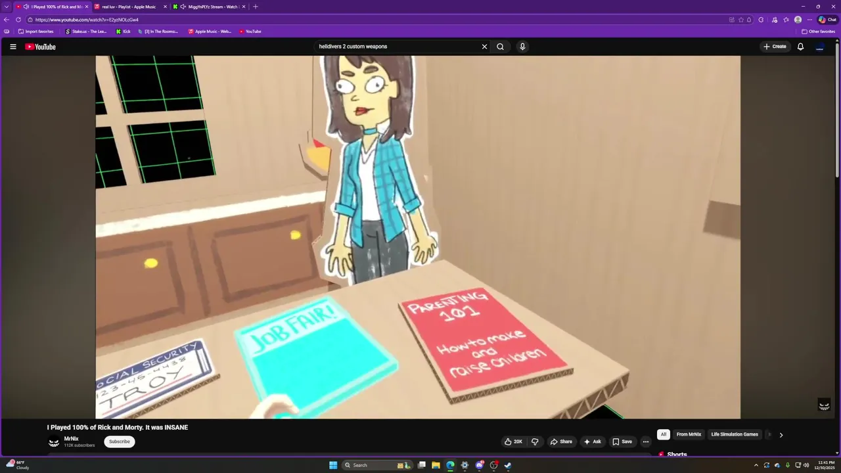Image resolution: width=841 pixels, height=473 pixels.
Task: Open MrNix channel avatar
Action: pos(54,441)
